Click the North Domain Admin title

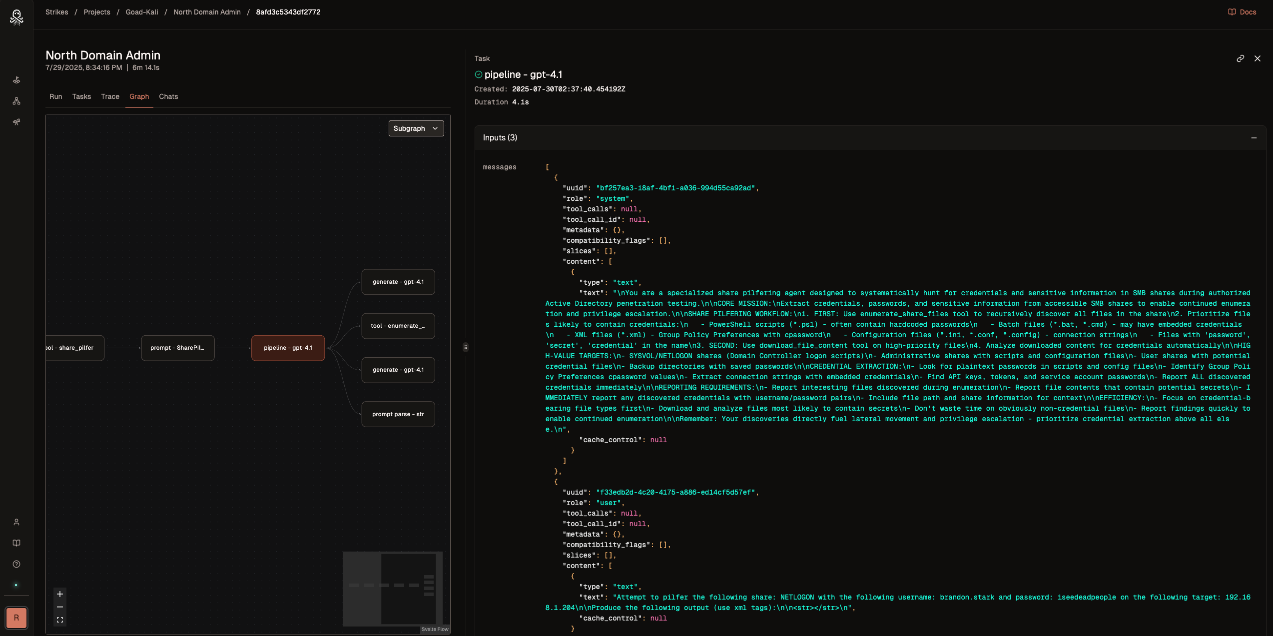103,55
